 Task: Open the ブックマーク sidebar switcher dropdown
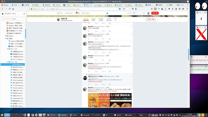tap(10, 14)
